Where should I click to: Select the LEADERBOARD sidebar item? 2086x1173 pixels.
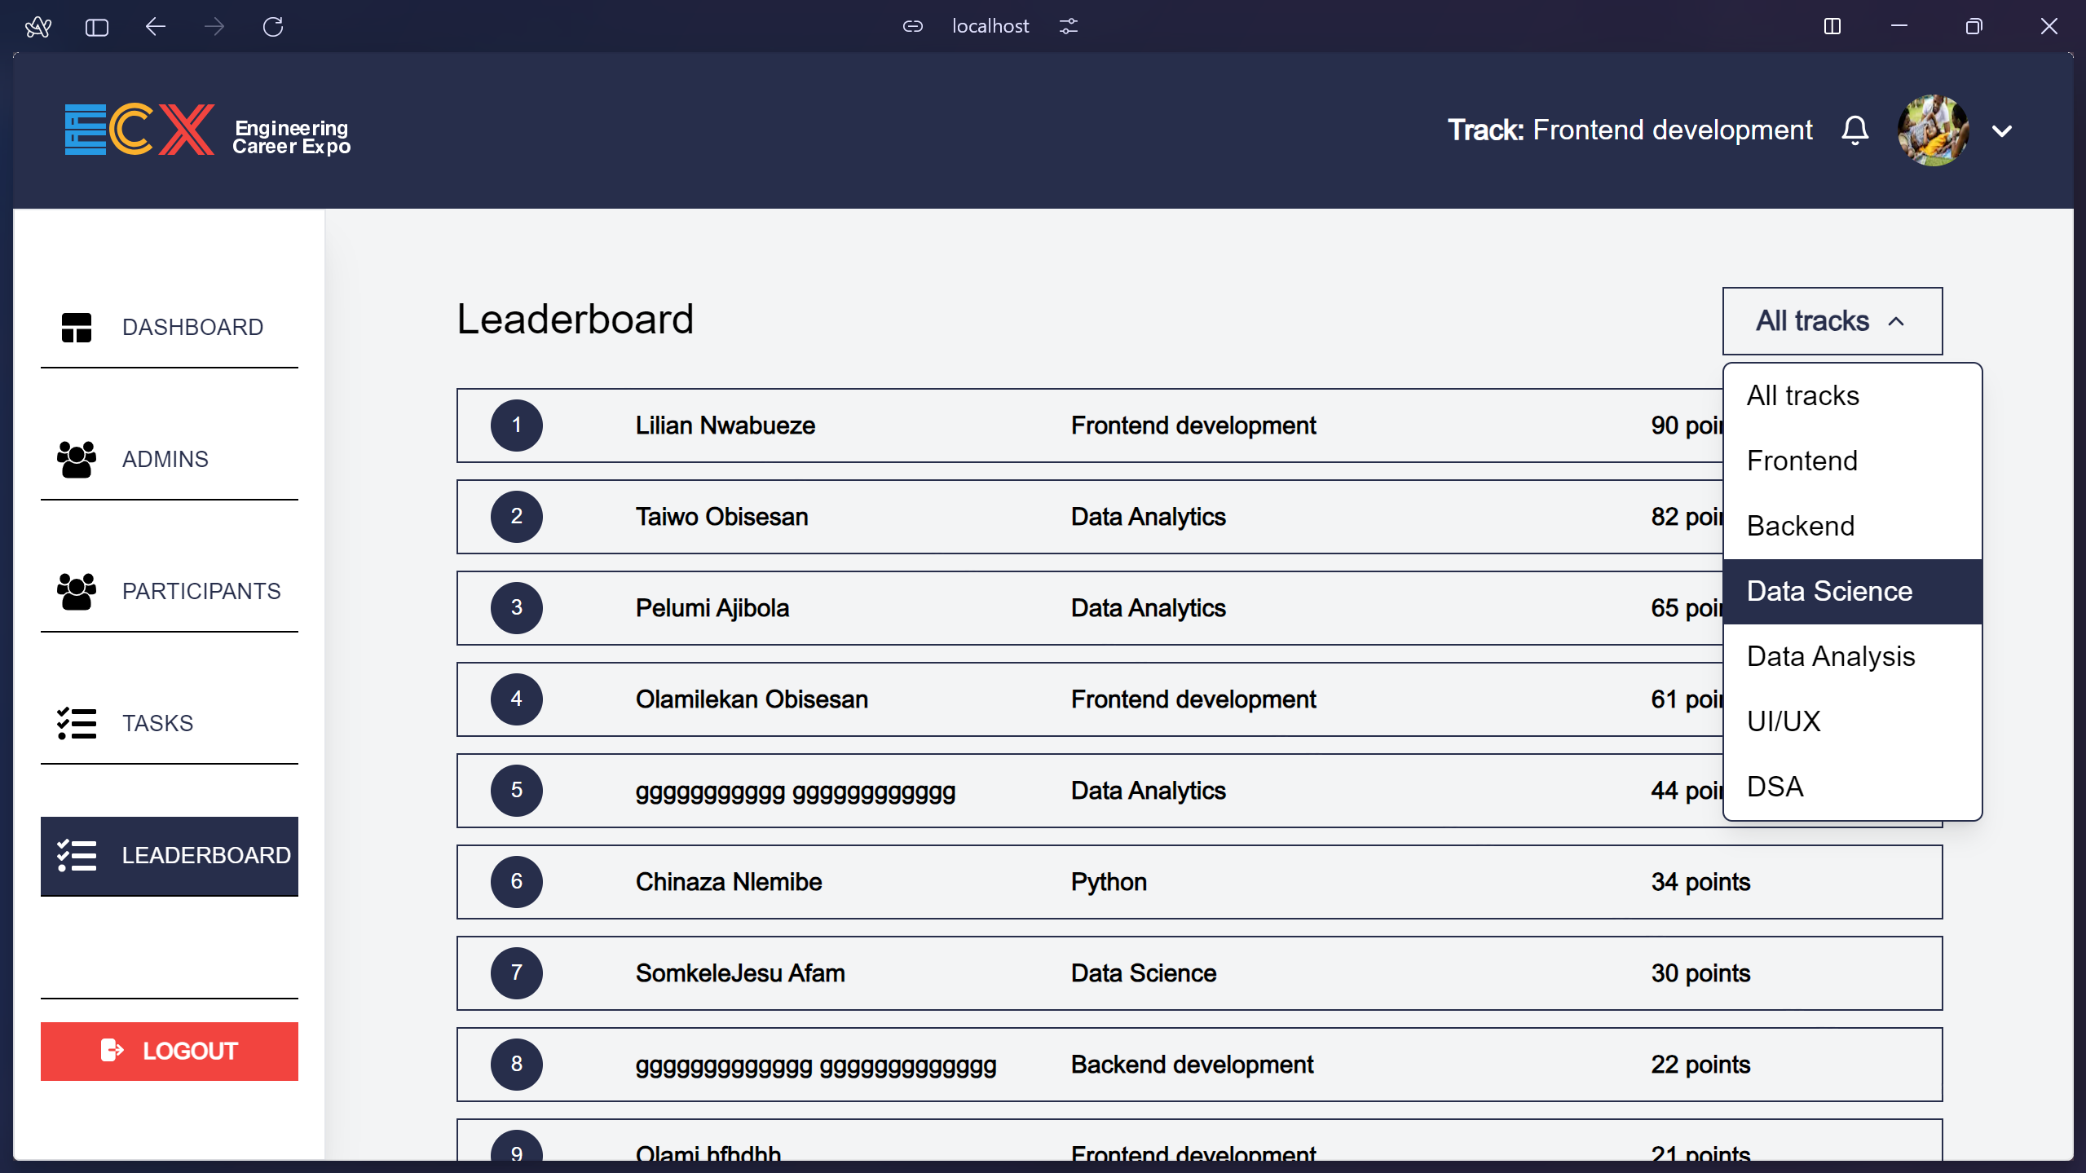pos(170,856)
